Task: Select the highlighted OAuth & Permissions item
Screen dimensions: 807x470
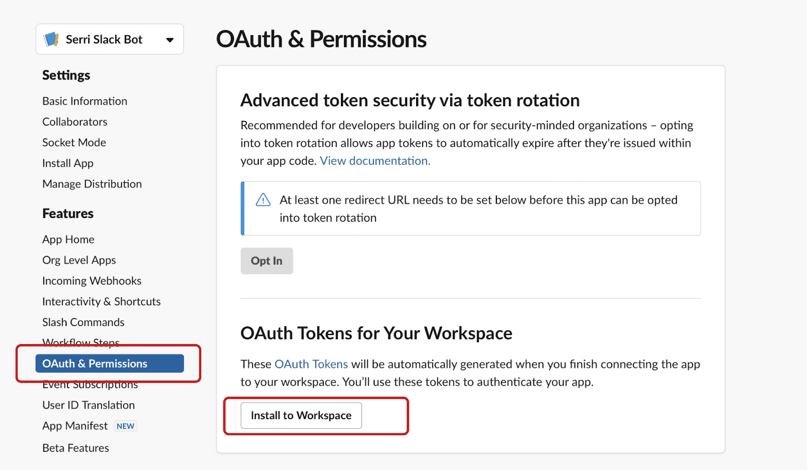Action: click(109, 364)
